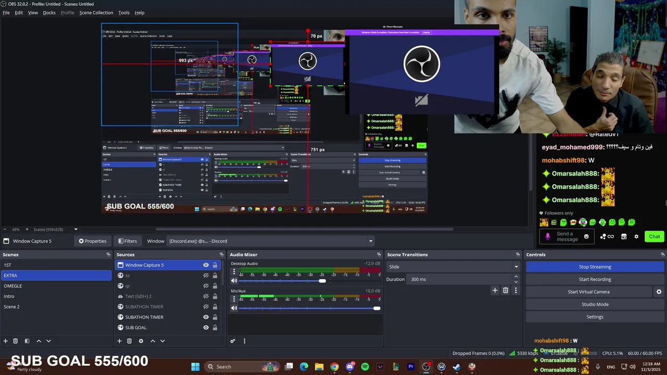Click Start Virtual Camera

point(588,292)
